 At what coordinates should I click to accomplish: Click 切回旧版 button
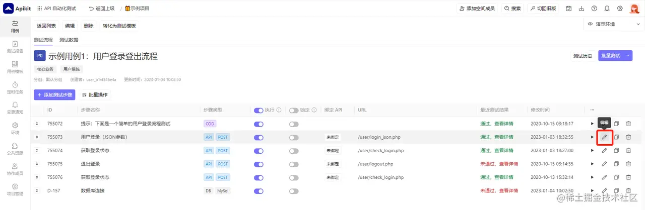point(543,9)
